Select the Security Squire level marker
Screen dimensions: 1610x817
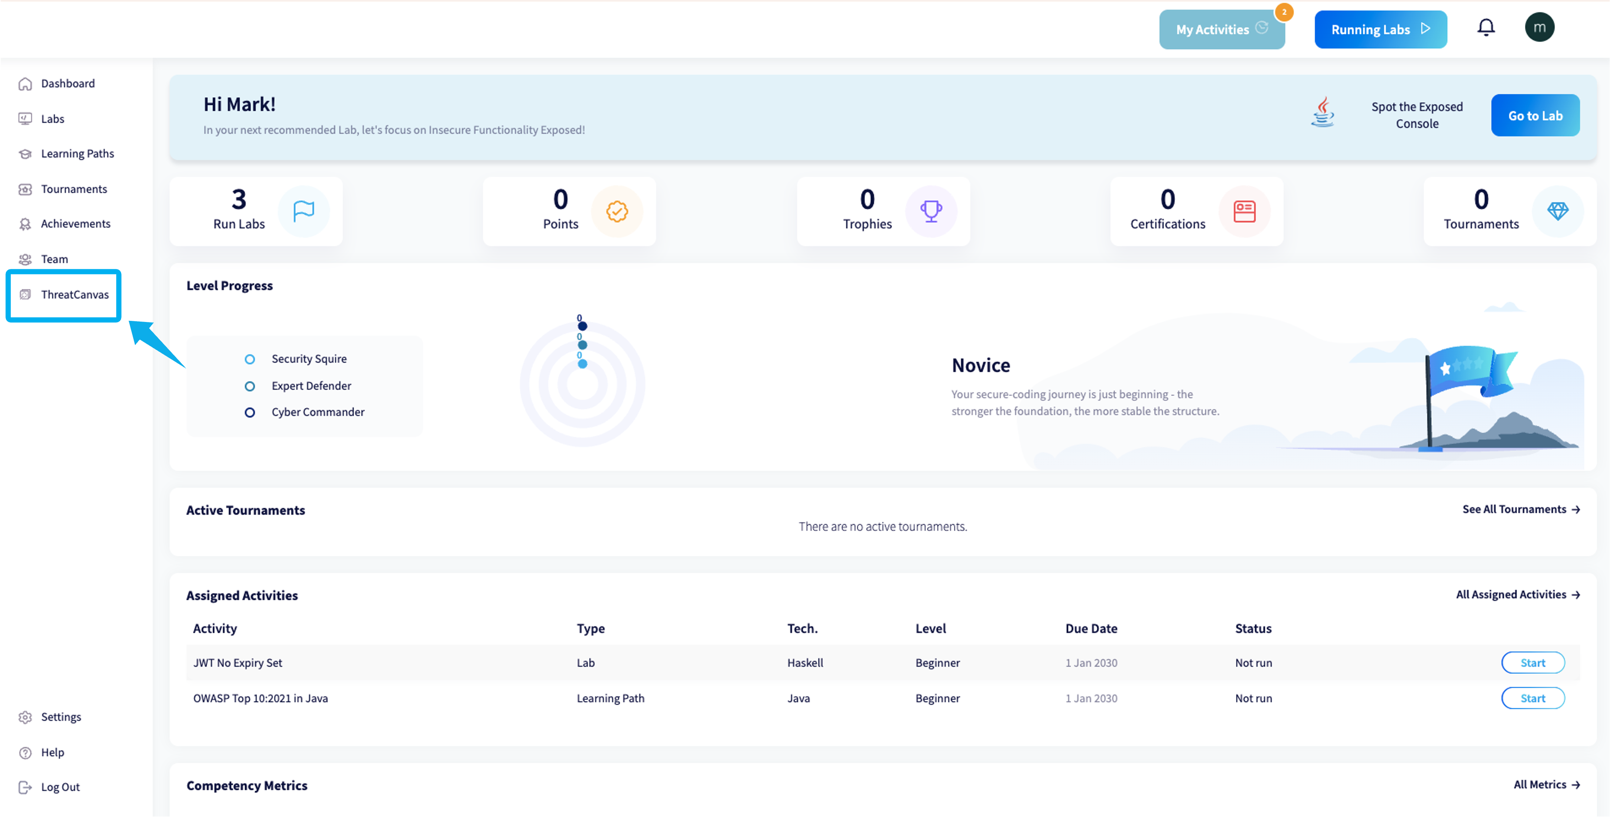point(250,359)
